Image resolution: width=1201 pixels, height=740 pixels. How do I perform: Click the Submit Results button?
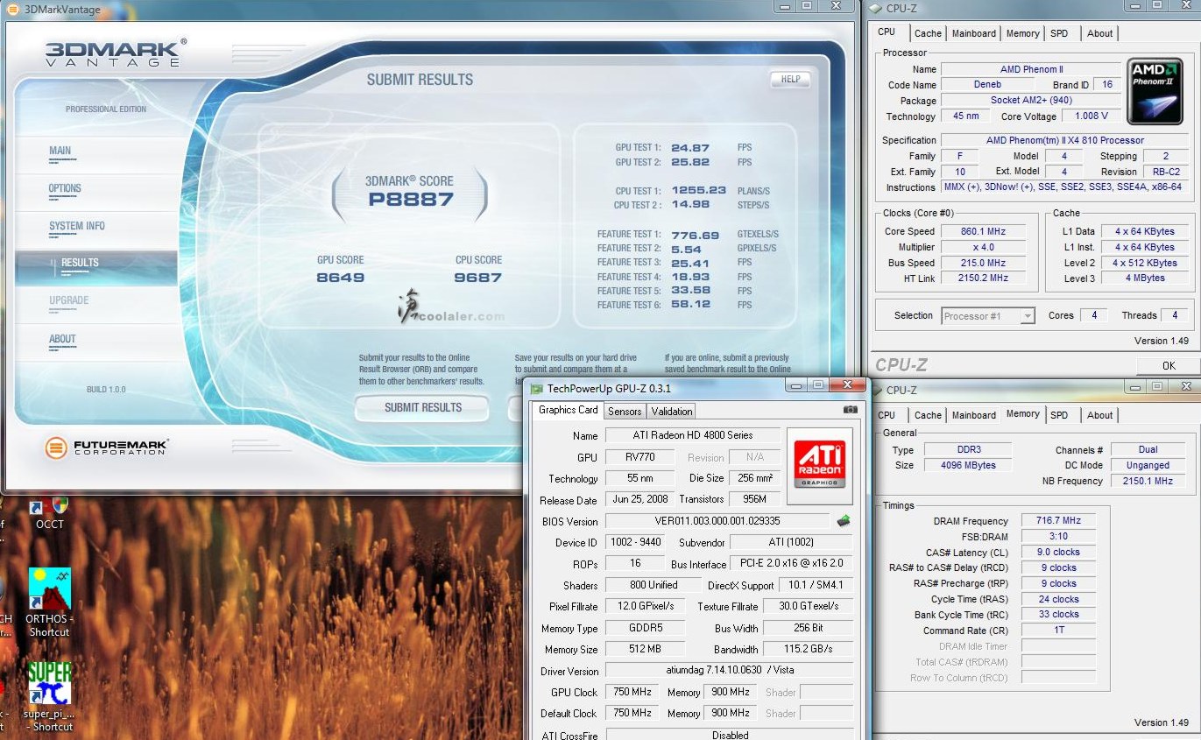tap(422, 407)
